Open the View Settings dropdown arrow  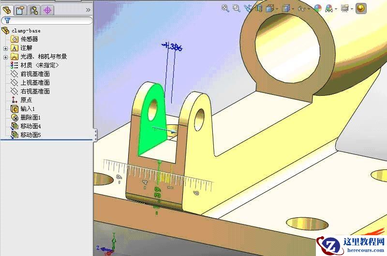pos(352,9)
